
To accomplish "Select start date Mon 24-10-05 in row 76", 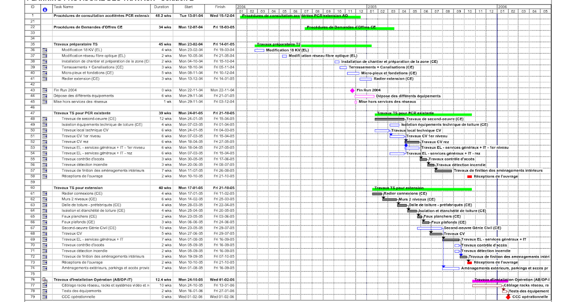I will coord(189,280).
